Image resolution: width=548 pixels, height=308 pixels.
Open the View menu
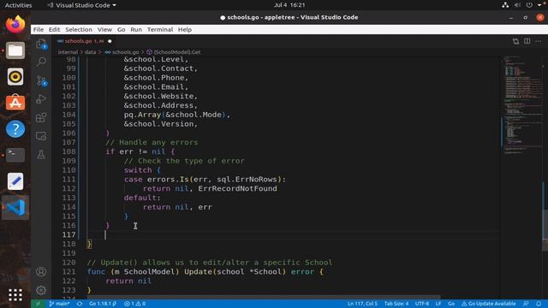click(104, 30)
